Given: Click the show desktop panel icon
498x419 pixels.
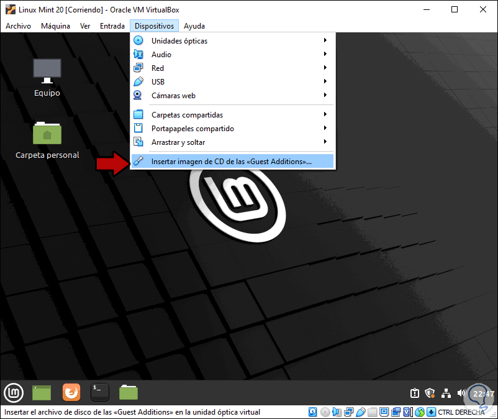Looking at the screenshot, I should [42, 393].
